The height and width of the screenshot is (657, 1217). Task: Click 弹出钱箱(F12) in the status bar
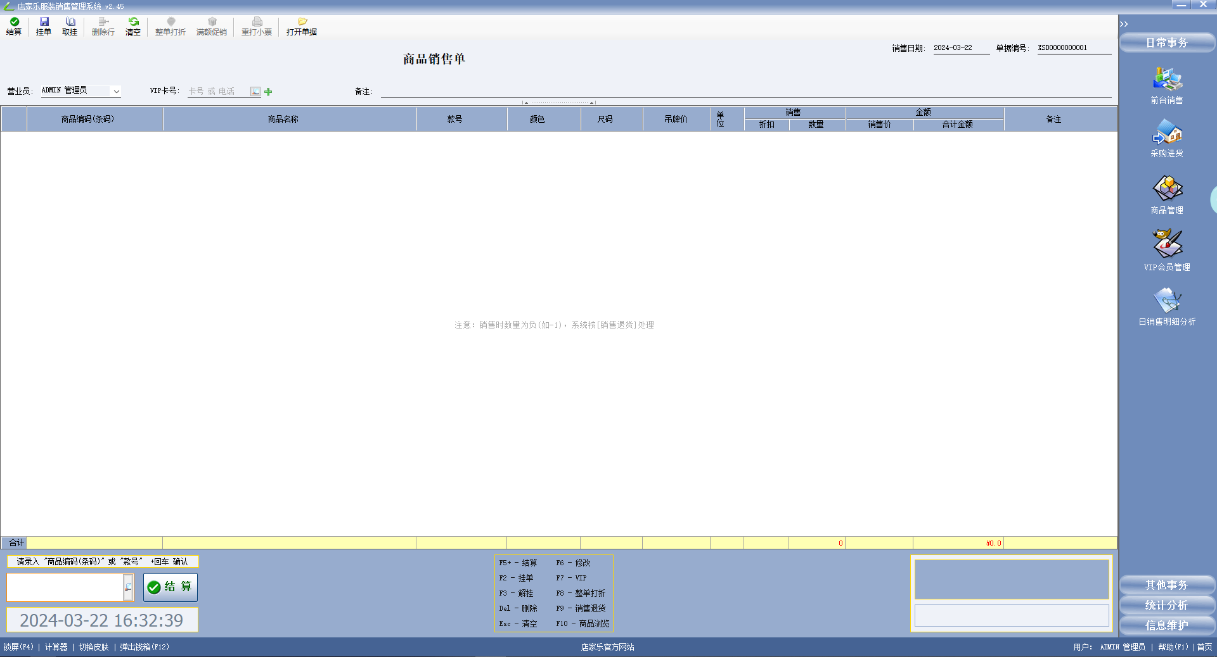tap(145, 647)
